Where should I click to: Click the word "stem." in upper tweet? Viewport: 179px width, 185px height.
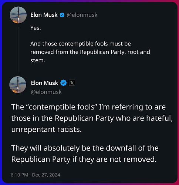coord(38,60)
